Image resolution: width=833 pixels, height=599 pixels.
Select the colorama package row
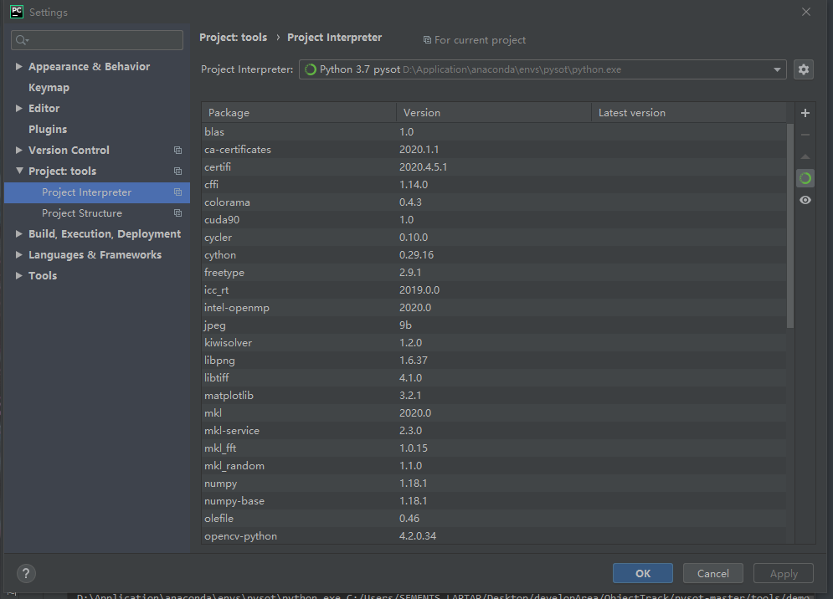click(x=494, y=202)
